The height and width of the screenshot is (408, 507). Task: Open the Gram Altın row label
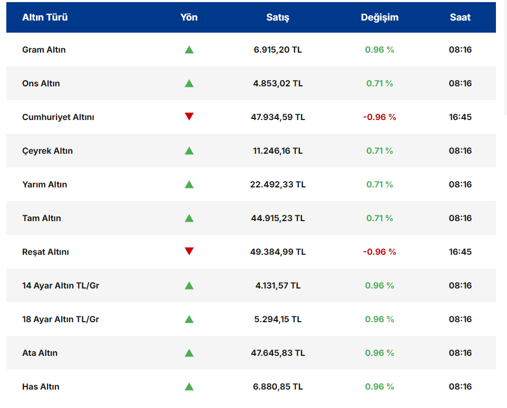[x=44, y=50]
